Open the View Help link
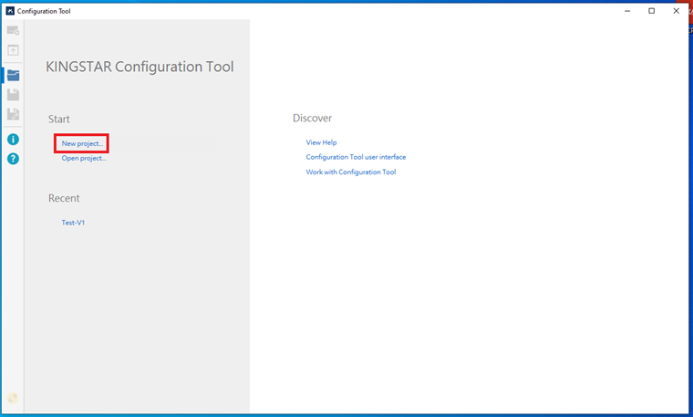The image size is (693, 417). pyautogui.click(x=321, y=142)
